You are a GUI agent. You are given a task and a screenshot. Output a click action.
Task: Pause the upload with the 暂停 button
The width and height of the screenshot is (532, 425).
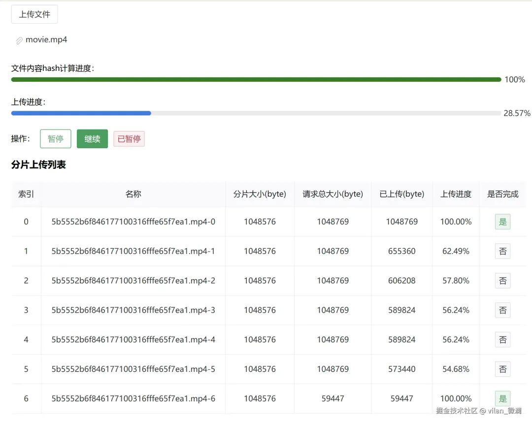[x=56, y=139]
